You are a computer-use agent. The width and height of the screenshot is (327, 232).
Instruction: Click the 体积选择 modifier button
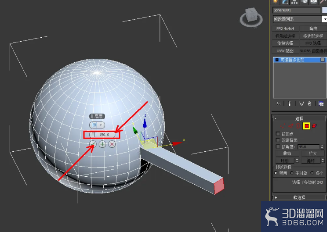point(285,43)
